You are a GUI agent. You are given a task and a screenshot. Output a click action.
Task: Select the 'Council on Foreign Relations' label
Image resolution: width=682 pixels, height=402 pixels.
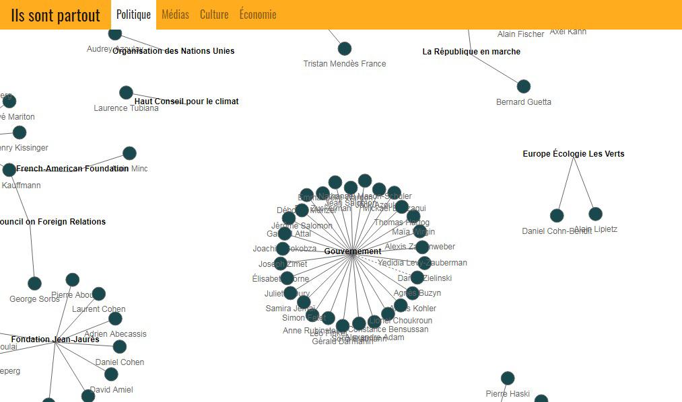coord(53,221)
